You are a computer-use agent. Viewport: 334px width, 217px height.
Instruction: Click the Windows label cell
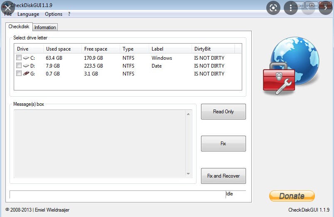click(x=162, y=58)
